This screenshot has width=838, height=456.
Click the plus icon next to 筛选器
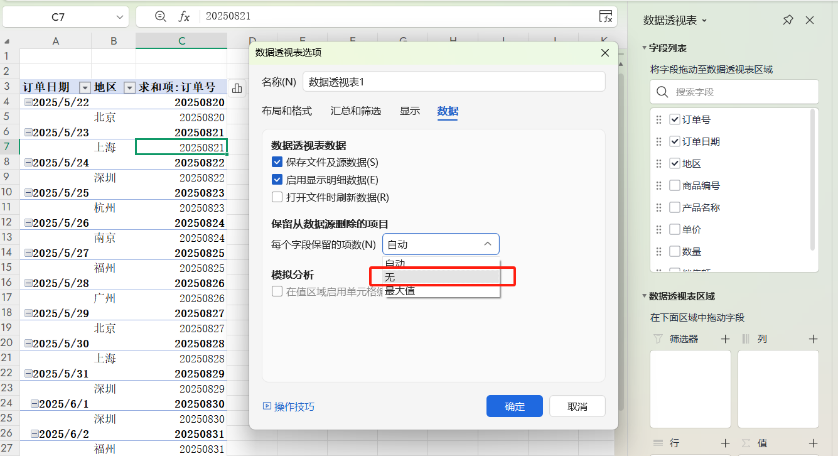[x=724, y=338]
